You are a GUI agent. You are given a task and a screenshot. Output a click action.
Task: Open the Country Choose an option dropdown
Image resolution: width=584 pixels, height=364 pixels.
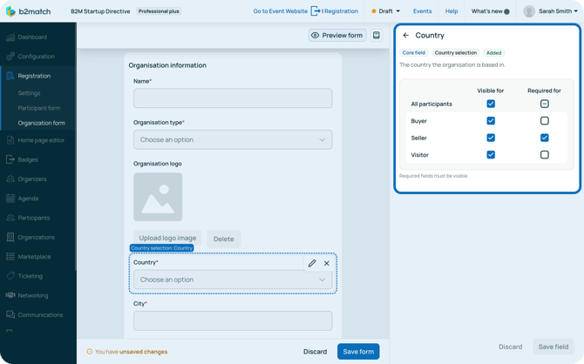click(x=233, y=280)
